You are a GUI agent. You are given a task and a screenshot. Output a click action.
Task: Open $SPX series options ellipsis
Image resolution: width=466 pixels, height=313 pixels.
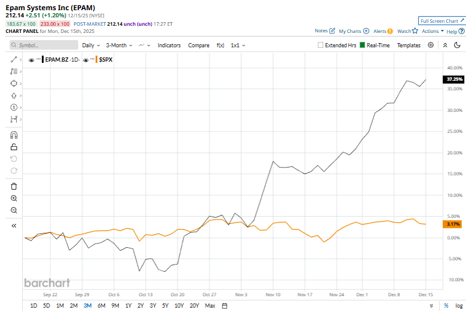point(92,59)
